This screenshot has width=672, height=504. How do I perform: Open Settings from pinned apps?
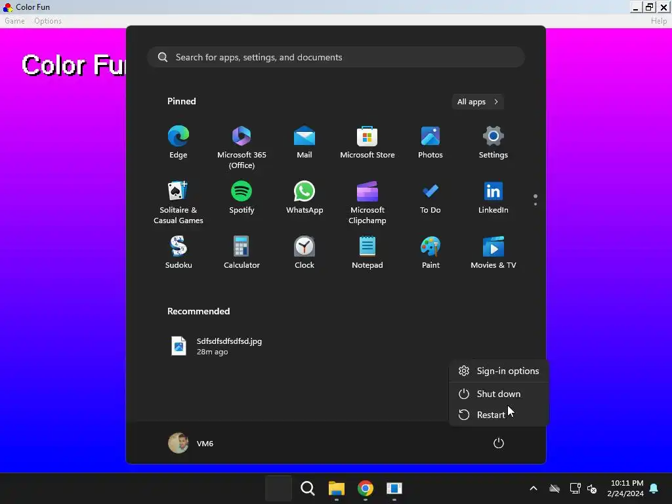click(493, 142)
